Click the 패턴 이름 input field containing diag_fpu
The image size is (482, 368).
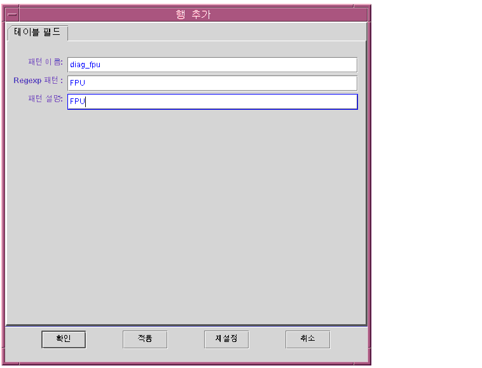click(x=212, y=65)
